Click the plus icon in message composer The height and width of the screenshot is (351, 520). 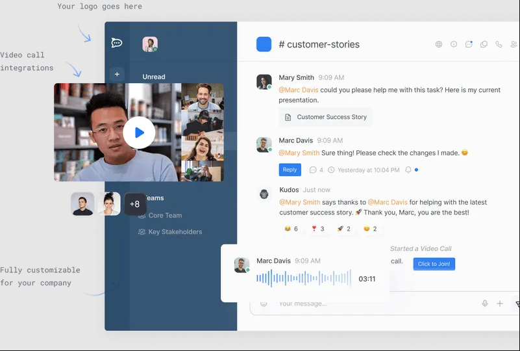500,303
